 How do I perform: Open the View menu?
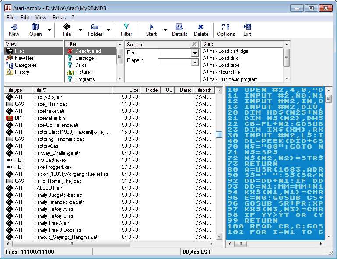click(41, 17)
